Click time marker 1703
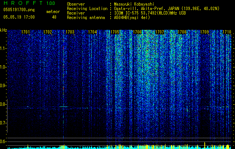 pos(70,32)
